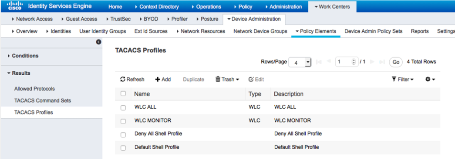Open the Operations menu
Image resolution: width=455 pixels, height=159 pixels.
(x=206, y=7)
